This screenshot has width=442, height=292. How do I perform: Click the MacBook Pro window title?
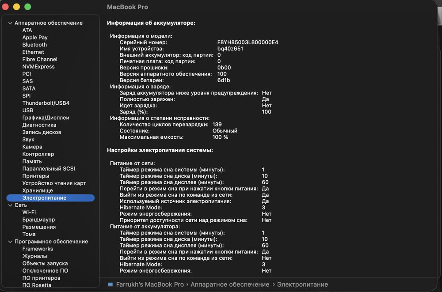click(x=127, y=7)
